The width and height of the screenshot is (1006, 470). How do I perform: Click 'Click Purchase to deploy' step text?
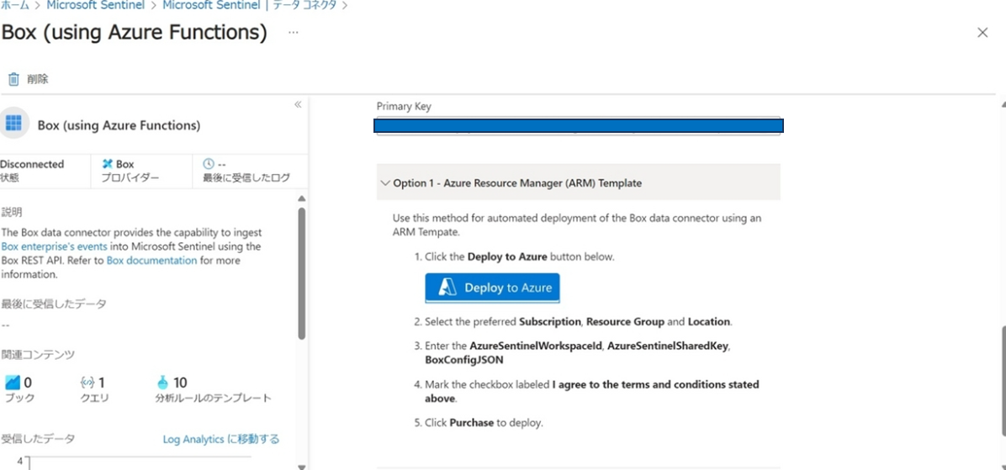(484, 423)
